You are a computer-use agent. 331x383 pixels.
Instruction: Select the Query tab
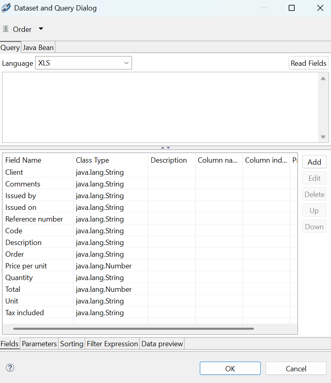point(10,47)
